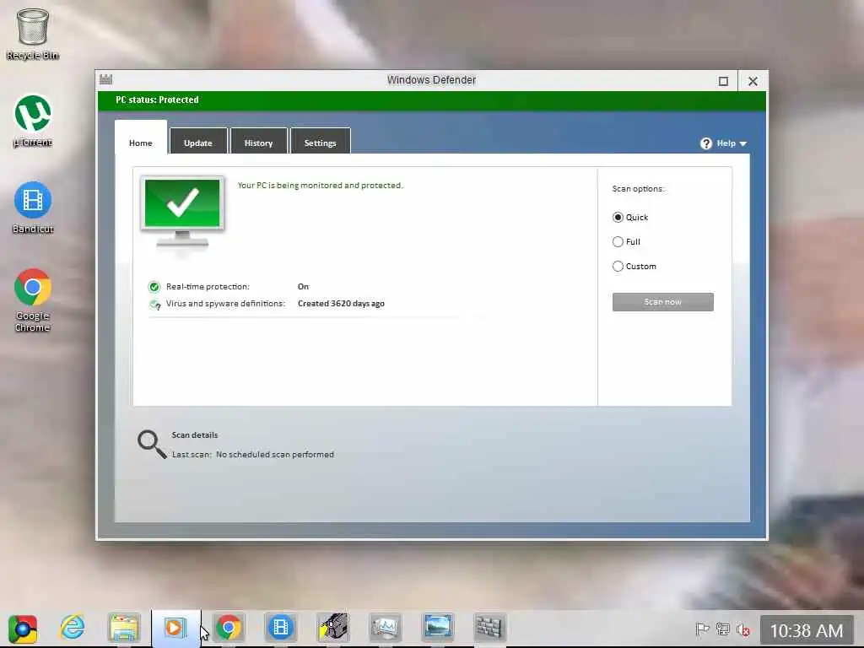Click the muted volume tray icon
The width and height of the screenshot is (864, 648).
click(743, 629)
